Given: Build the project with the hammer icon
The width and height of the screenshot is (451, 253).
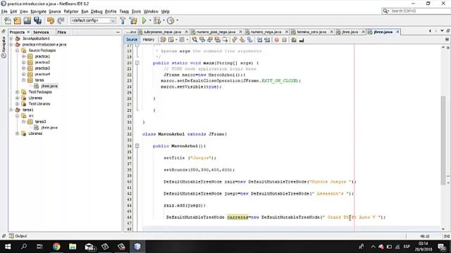Looking at the screenshot, I should click(123, 20).
